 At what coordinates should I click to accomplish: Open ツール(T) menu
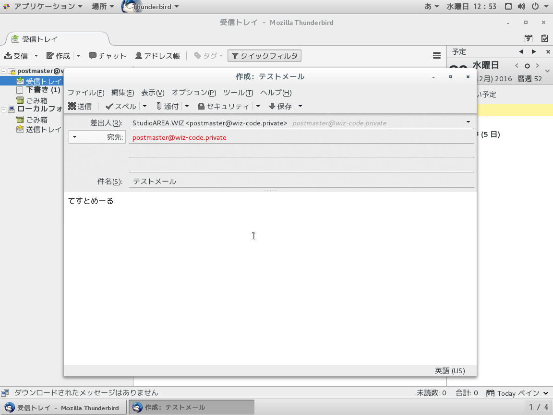pyautogui.click(x=239, y=92)
